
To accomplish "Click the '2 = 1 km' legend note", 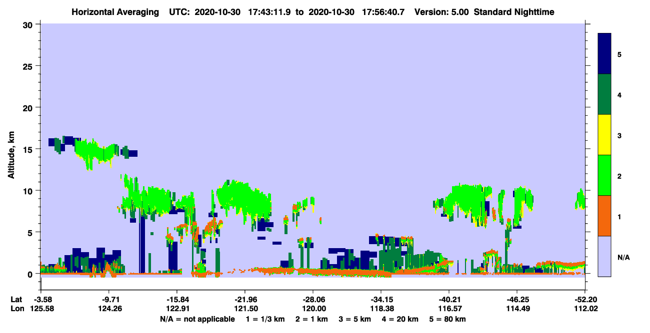I will pos(312,319).
